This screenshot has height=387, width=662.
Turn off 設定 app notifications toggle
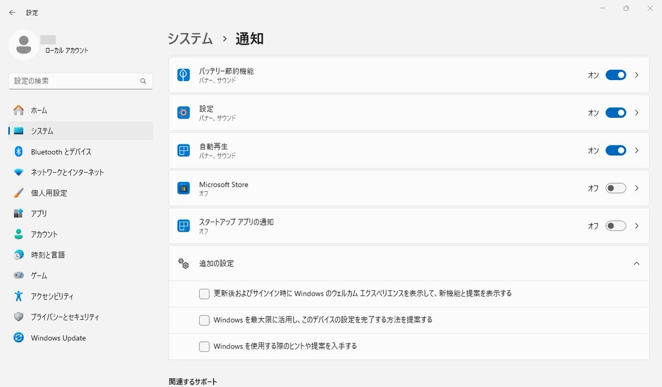616,112
